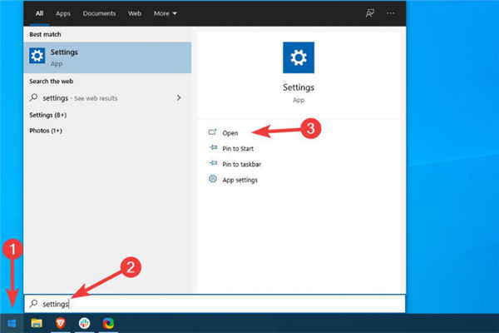Open the three-dots options menu
The image size is (499, 333).
(392, 14)
